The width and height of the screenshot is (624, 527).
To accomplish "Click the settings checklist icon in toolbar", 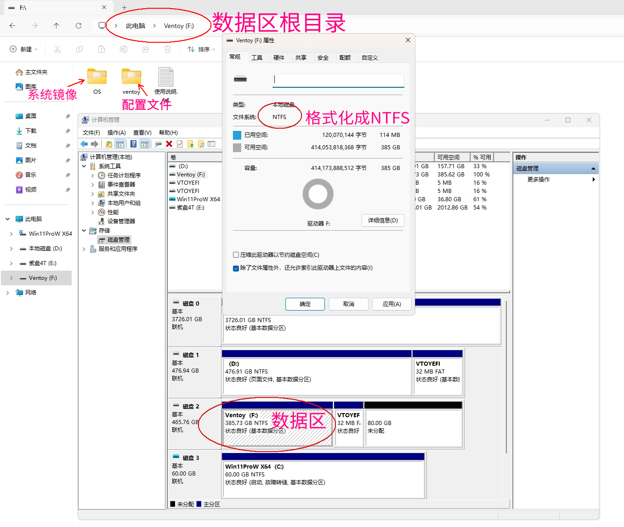I will tap(212, 144).
